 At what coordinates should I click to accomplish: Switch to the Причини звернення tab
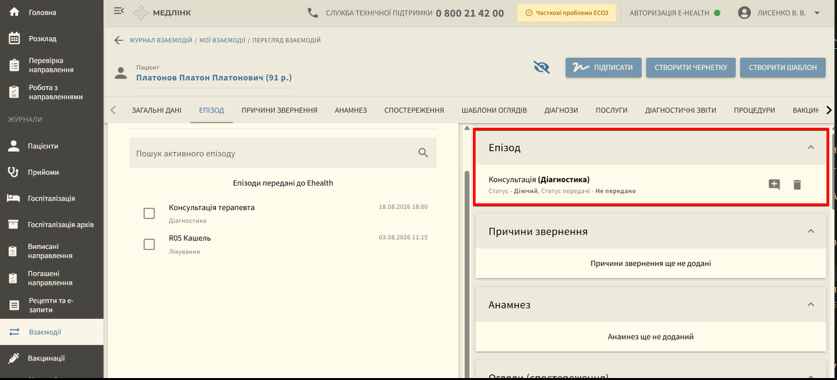click(x=279, y=110)
